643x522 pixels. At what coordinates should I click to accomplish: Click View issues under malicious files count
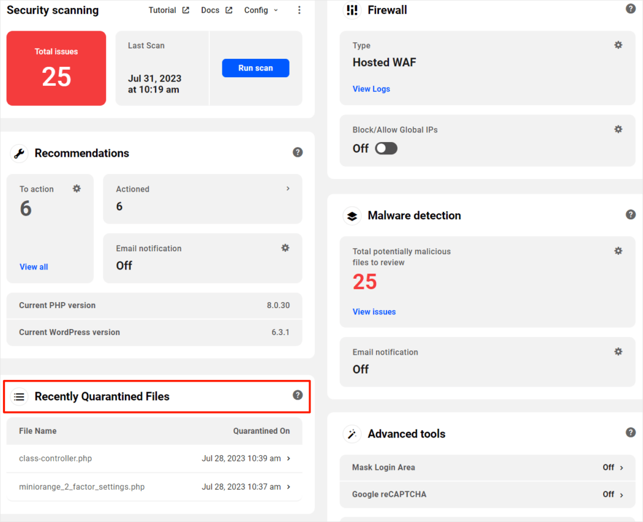tap(374, 312)
